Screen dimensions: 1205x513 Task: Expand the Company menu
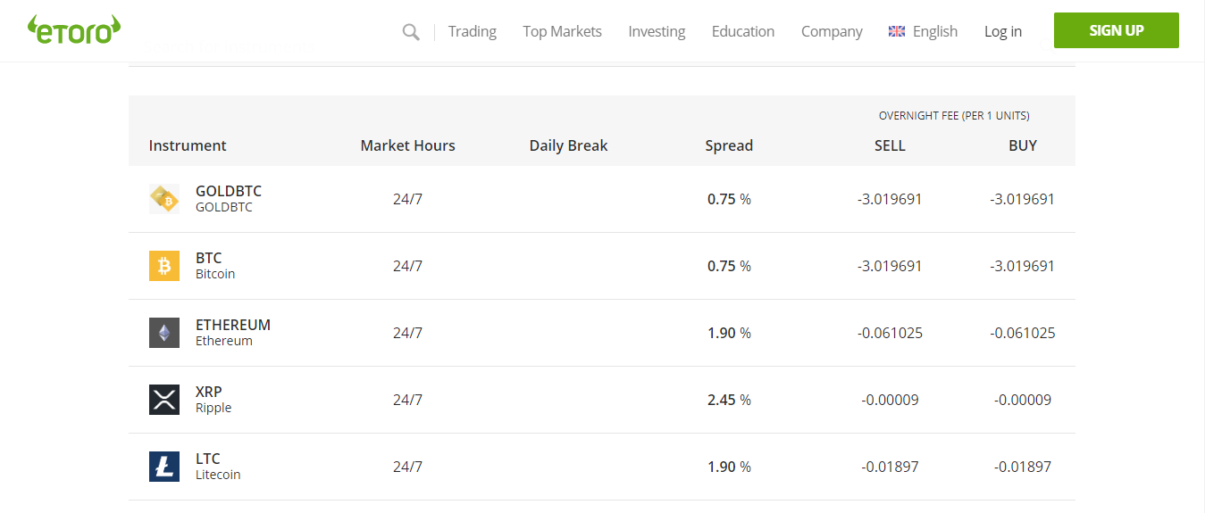pos(832,31)
